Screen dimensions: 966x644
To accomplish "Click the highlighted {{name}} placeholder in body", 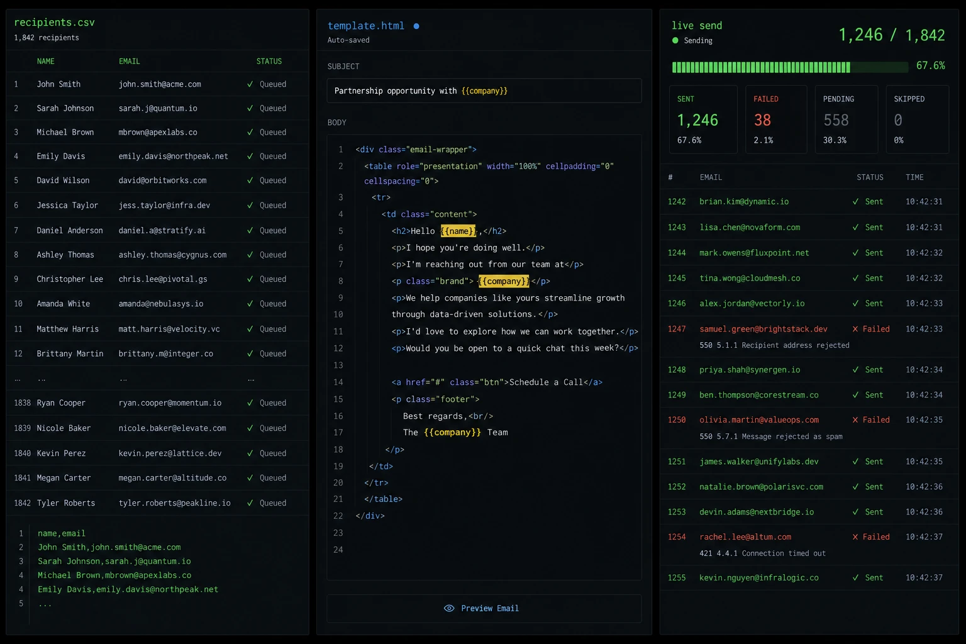I will (458, 231).
